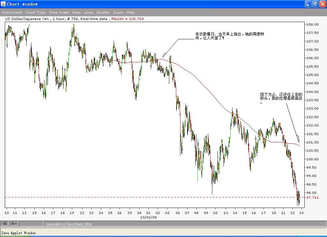Click the US Dollar/Japanese Yen chart title
This screenshot has width=327, height=237.
27,19
